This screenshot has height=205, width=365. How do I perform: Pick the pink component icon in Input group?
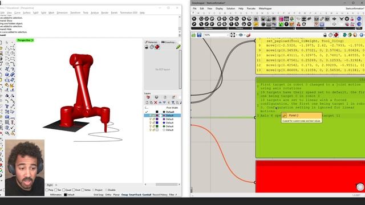point(281,19)
